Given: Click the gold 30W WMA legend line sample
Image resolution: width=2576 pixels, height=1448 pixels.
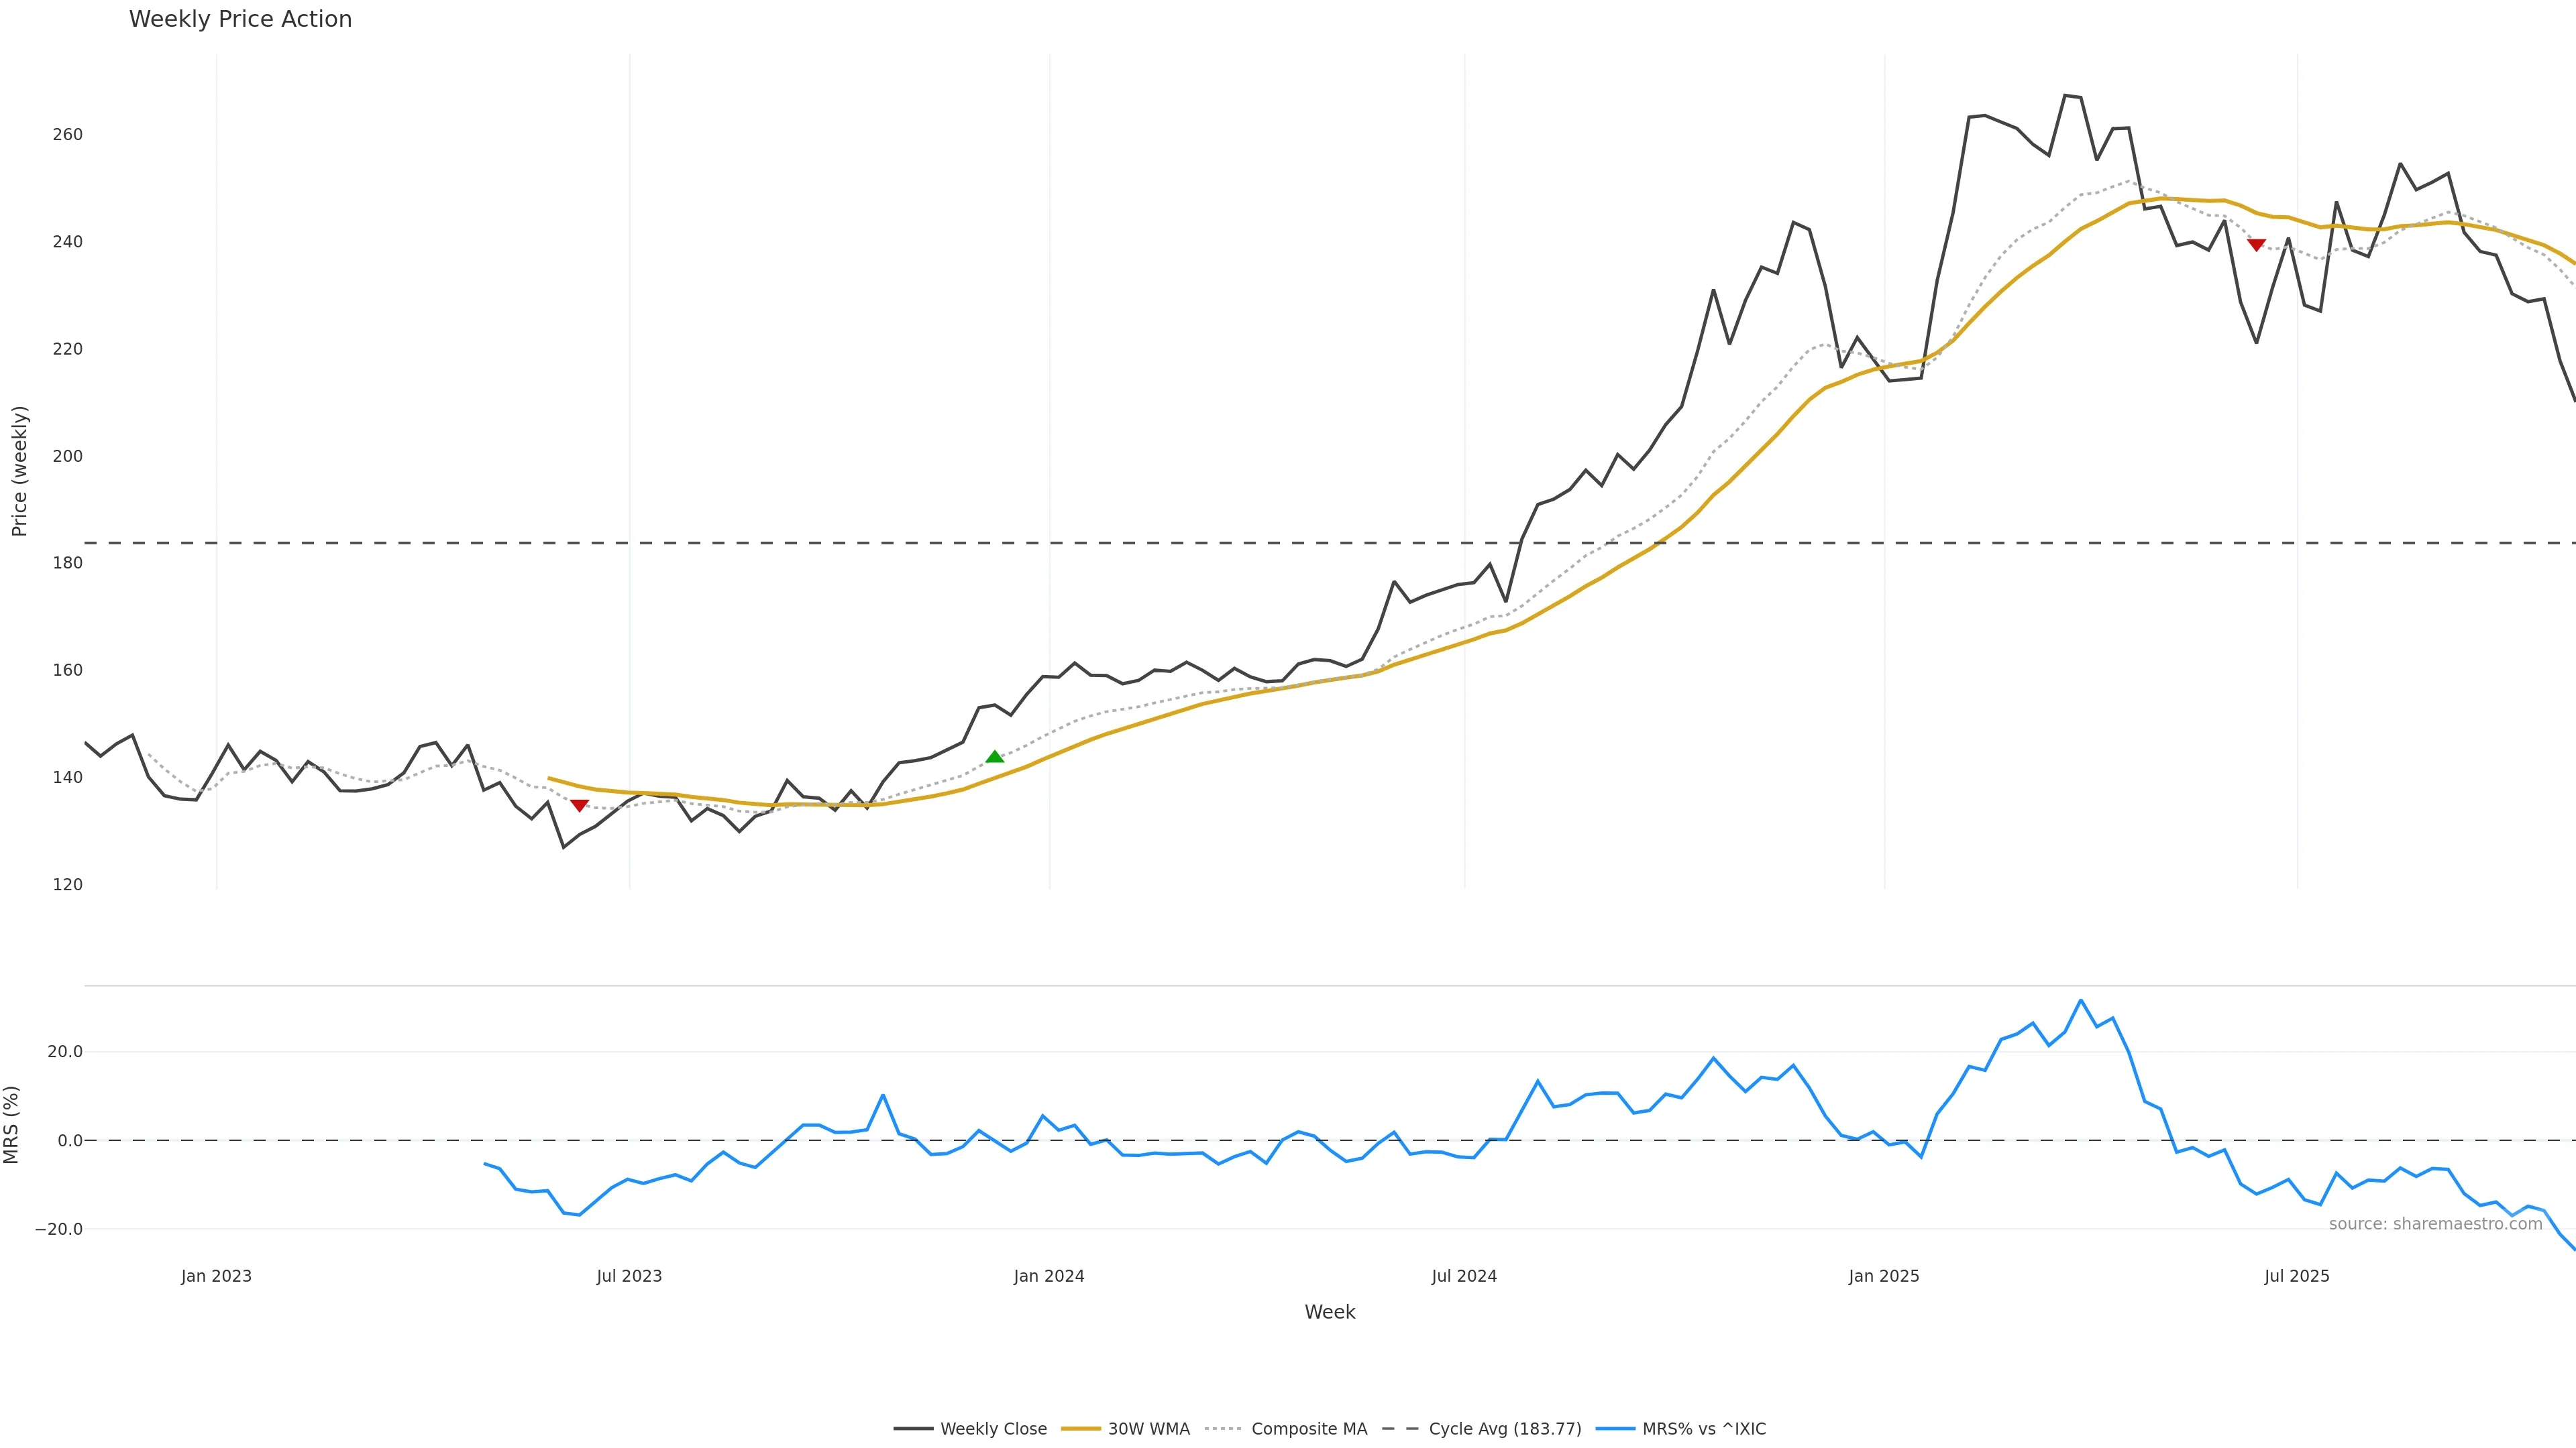Looking at the screenshot, I should [1080, 1429].
